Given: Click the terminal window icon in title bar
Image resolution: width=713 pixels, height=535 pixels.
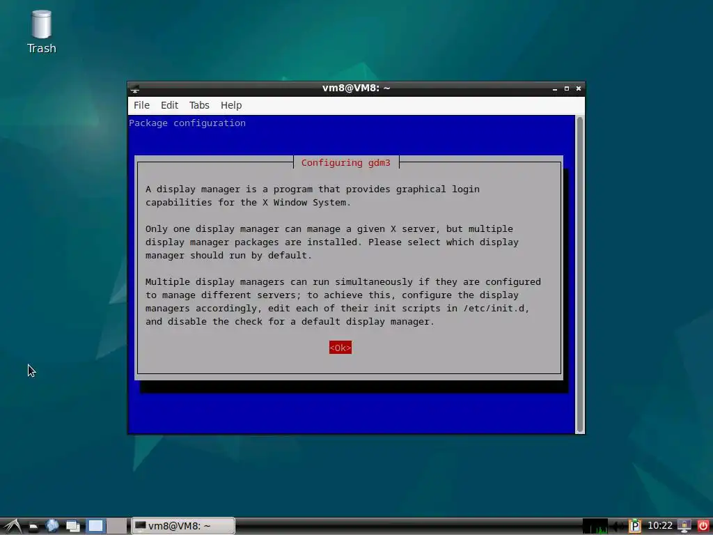Looking at the screenshot, I should 134,88.
